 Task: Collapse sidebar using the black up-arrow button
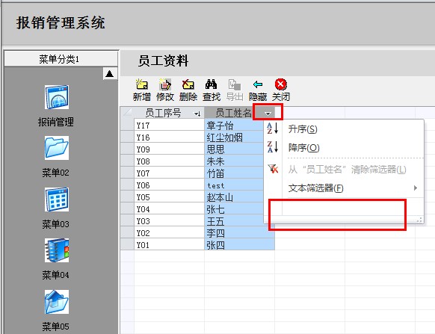pos(110,74)
